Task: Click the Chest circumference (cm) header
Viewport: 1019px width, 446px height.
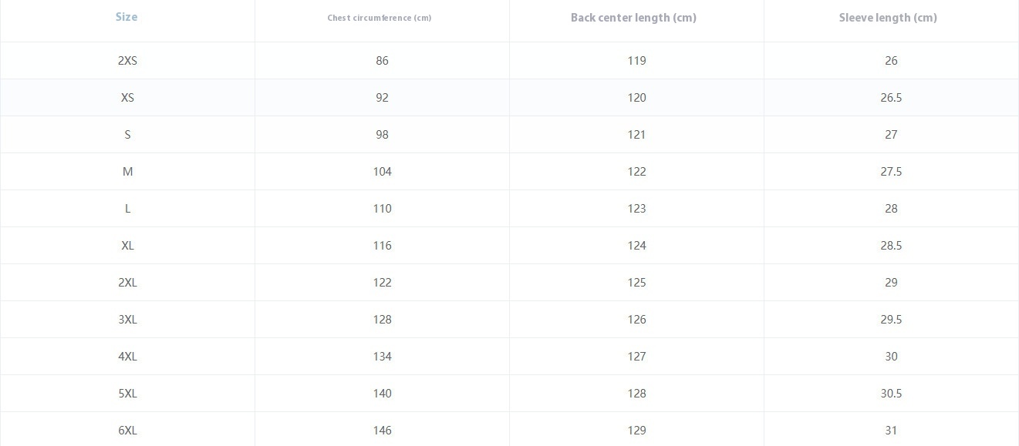Action: click(379, 18)
